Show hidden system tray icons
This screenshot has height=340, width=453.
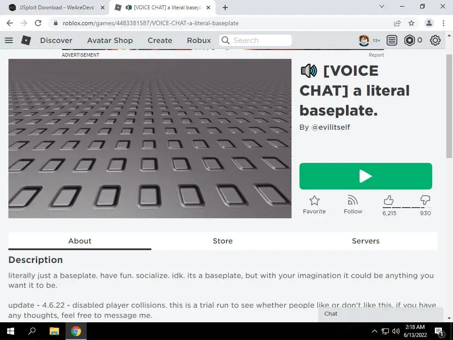pos(374,331)
